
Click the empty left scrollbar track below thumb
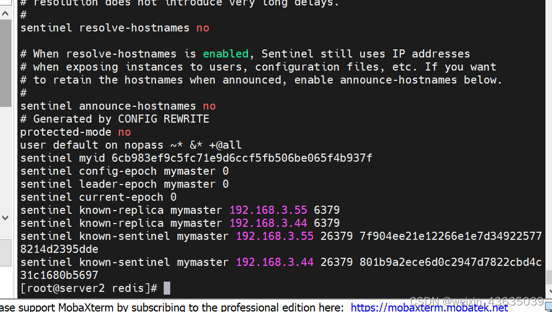tap(5, 159)
